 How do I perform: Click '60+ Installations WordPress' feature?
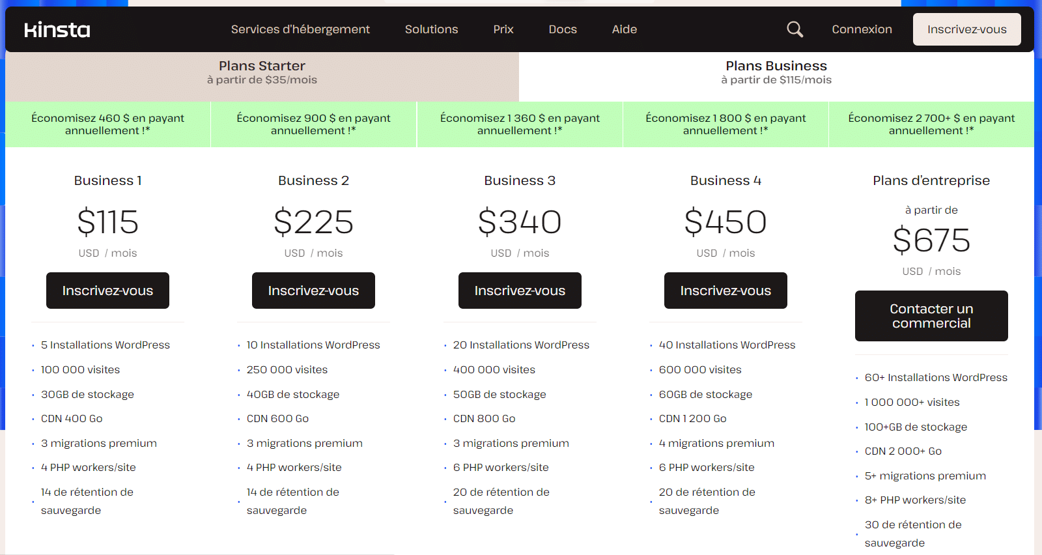(x=936, y=377)
